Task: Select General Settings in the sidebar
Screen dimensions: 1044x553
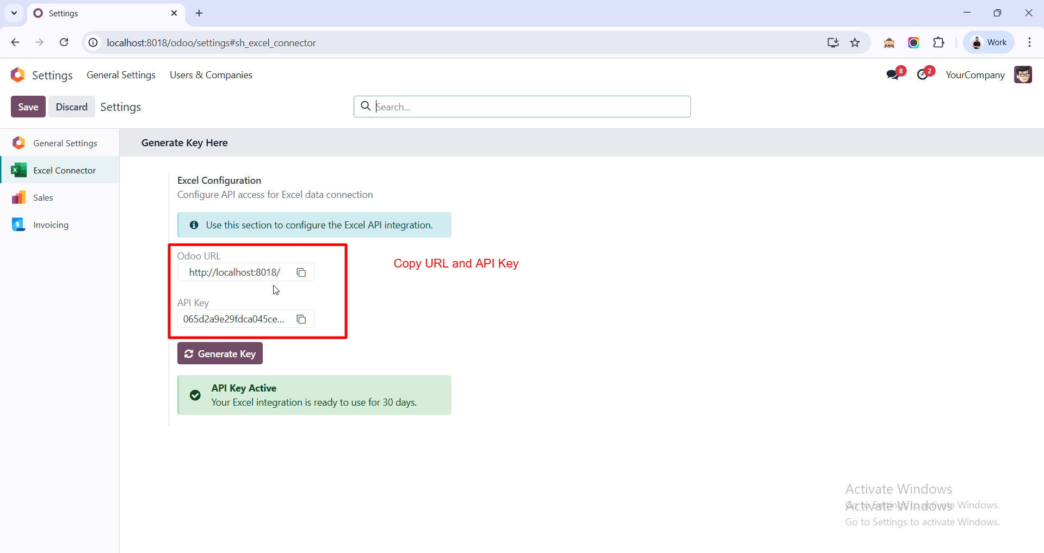Action: (x=60, y=143)
